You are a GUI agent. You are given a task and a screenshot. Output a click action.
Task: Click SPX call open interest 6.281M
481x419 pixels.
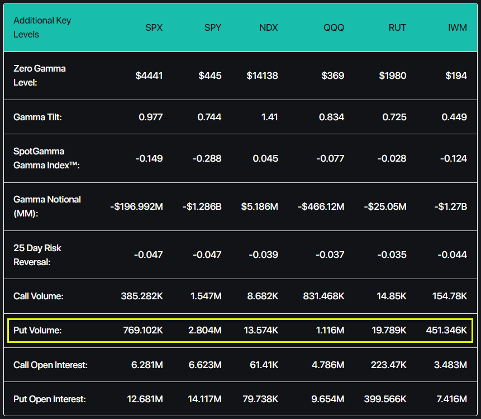tap(147, 365)
